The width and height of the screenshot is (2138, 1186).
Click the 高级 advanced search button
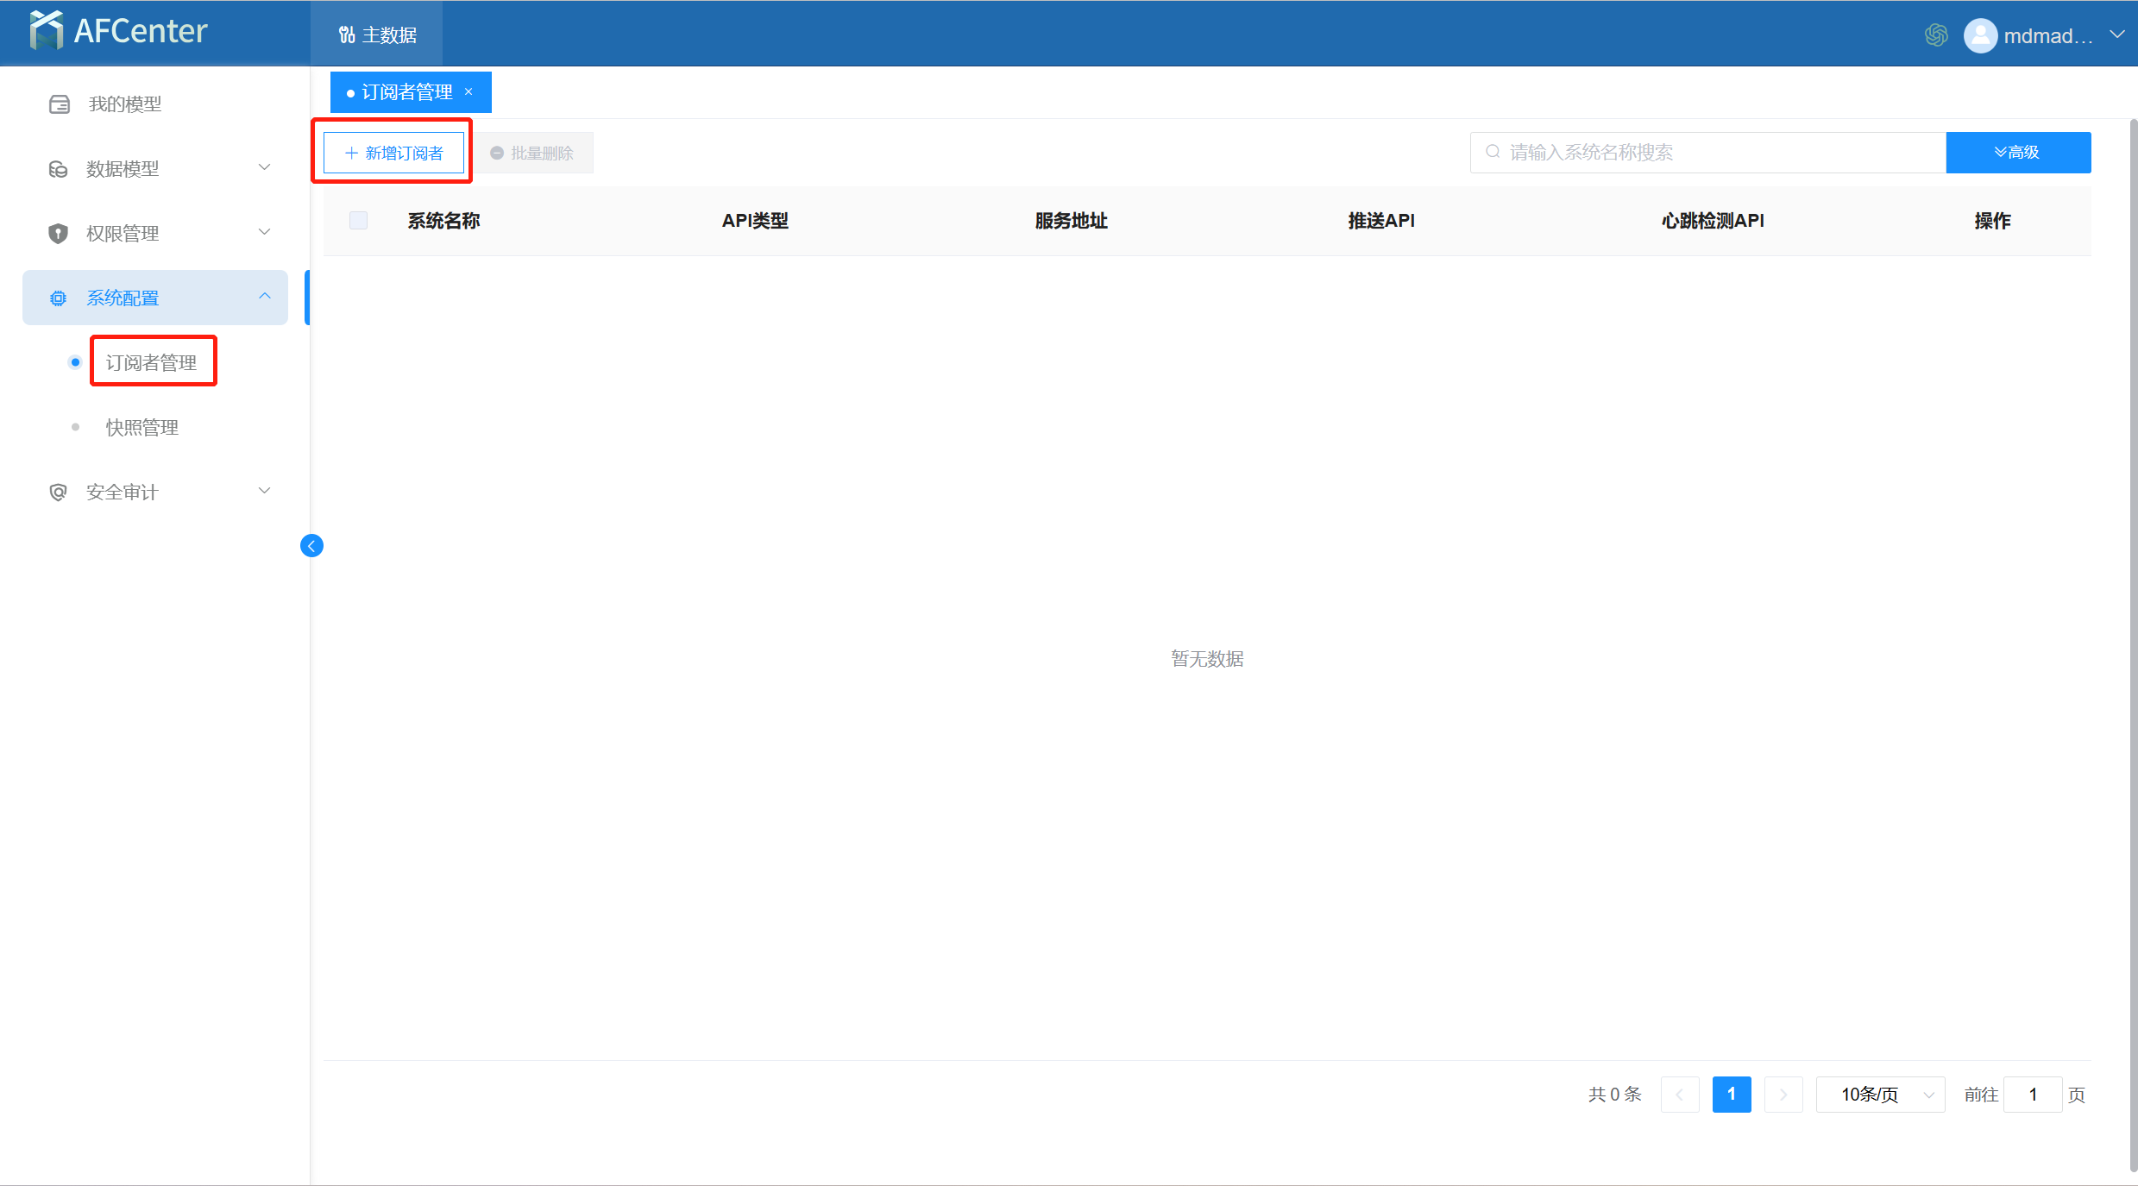click(2017, 153)
